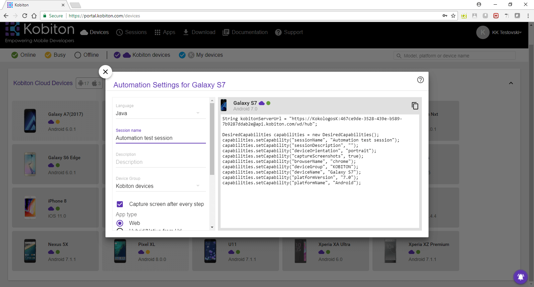Collapse the Kobiton Cloud Devices section

(x=511, y=83)
